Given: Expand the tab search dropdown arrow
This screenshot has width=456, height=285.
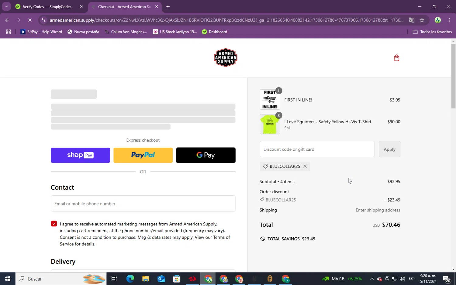Looking at the screenshot, I should [x=6, y=6].
